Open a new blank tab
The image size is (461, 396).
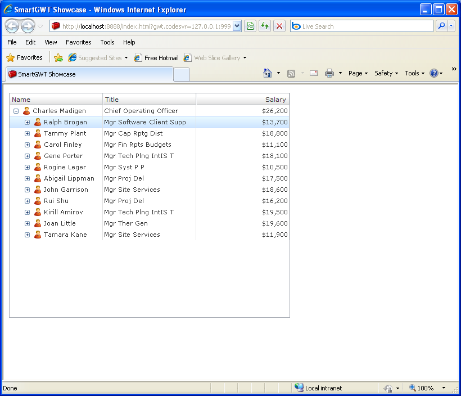pos(182,74)
